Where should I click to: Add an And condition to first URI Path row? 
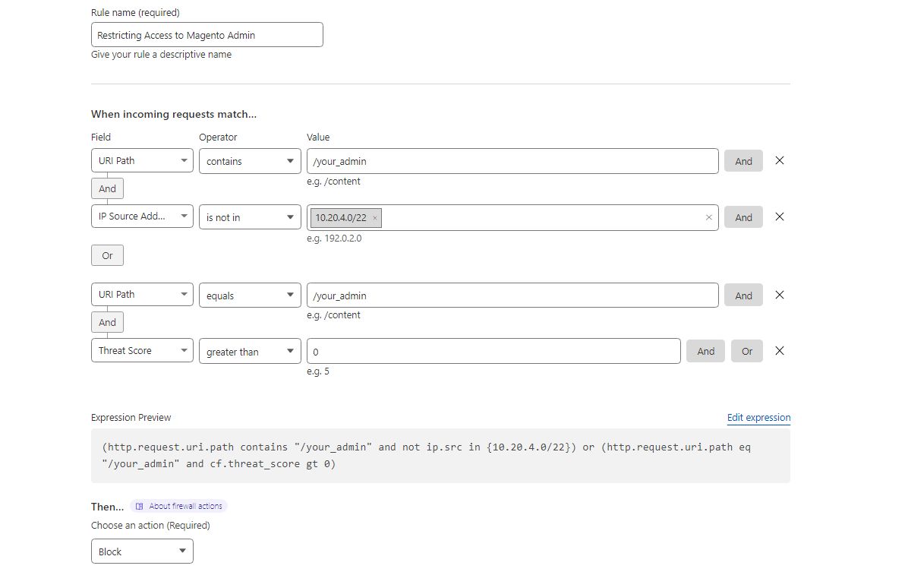[742, 160]
